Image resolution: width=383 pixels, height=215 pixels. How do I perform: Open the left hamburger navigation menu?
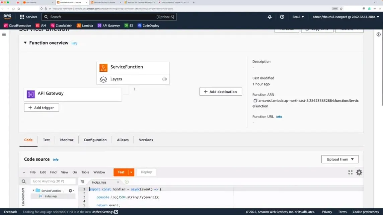tap(4, 34)
